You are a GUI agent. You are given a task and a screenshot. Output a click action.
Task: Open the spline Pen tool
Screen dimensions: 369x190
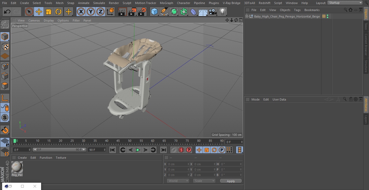pyautogui.click(x=164, y=12)
